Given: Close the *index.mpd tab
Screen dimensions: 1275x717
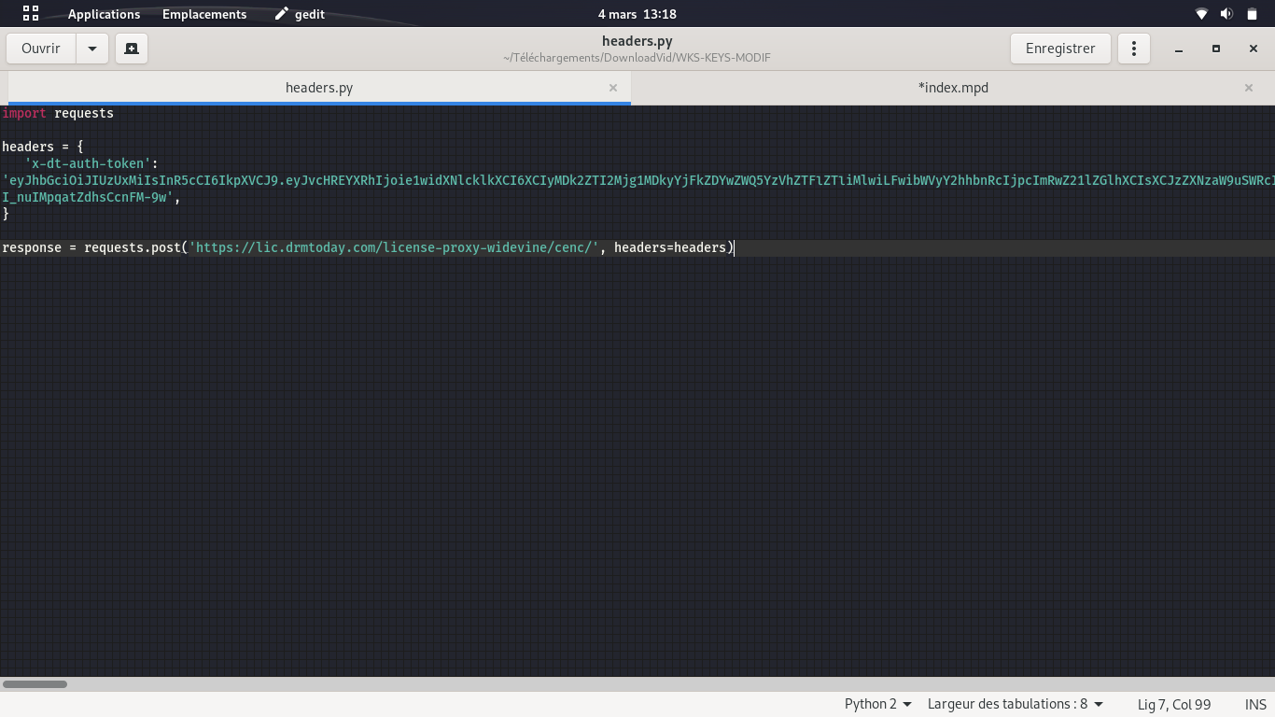Looking at the screenshot, I should point(1249,88).
